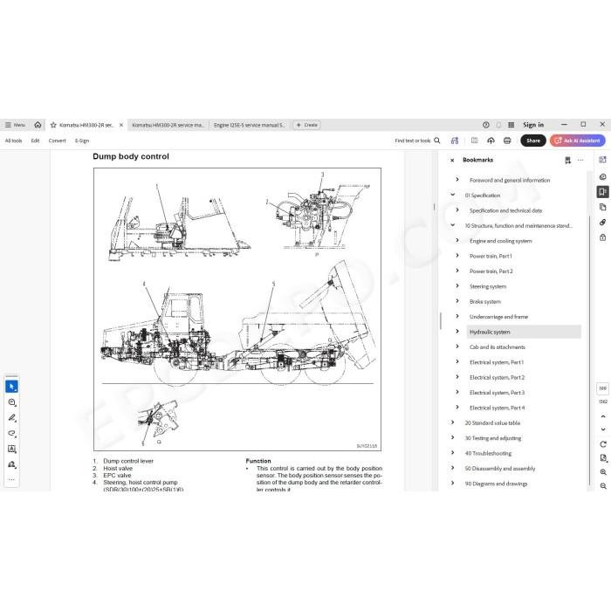Collapse 10 Structure, function and maintenance bookmark
611x611 pixels.
tap(452, 225)
